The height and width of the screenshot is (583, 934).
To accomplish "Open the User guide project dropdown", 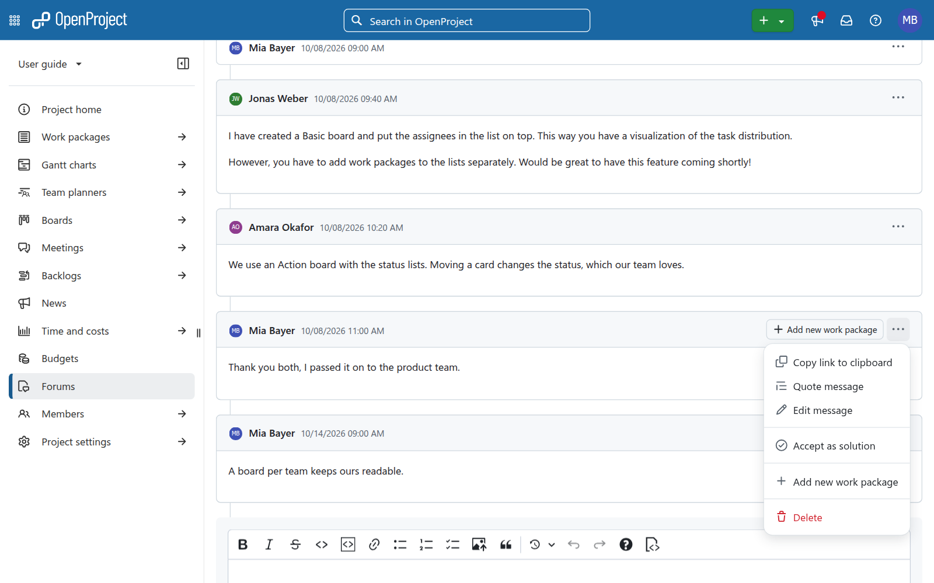I will [50, 64].
